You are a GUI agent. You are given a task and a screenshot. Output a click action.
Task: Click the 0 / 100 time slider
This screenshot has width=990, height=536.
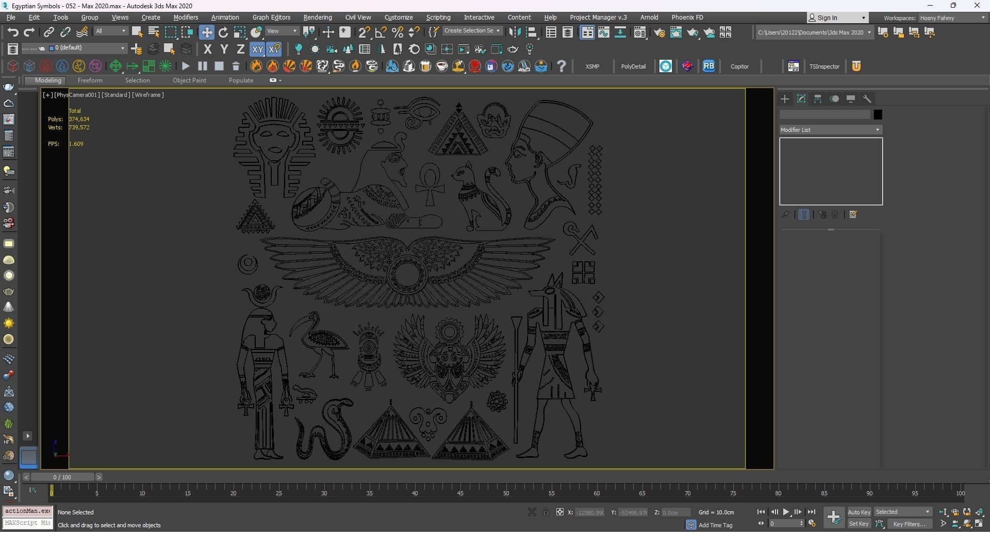(x=62, y=477)
